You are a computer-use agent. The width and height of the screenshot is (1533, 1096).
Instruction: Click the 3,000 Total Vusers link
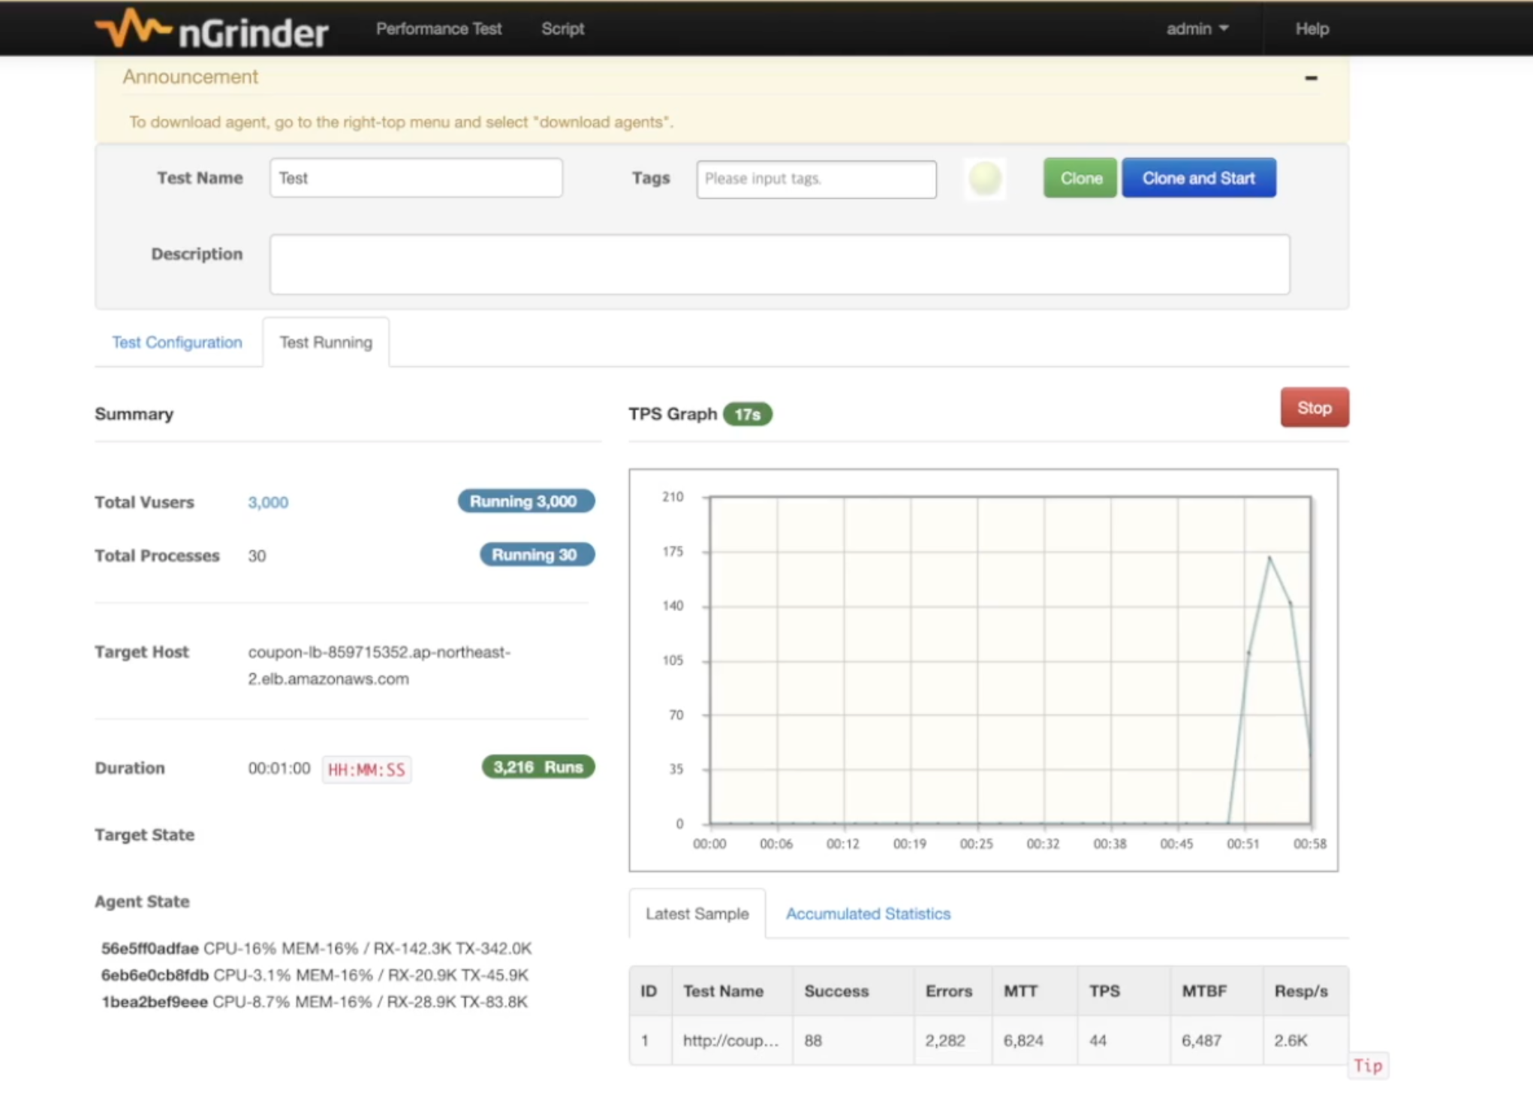pos(268,502)
